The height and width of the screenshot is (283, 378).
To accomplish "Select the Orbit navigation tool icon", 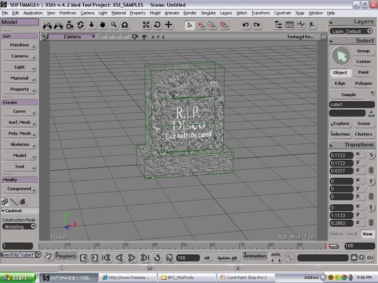I will point(80,25).
